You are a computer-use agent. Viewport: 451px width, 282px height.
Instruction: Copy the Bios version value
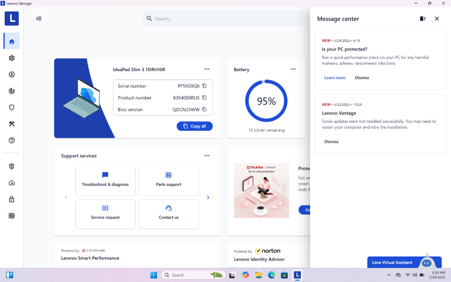point(204,110)
